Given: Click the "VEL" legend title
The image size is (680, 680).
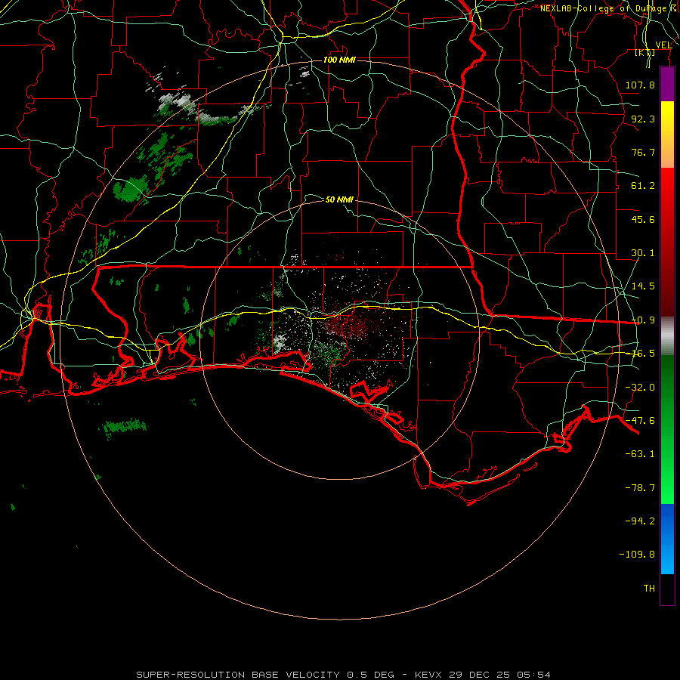Looking at the screenshot, I should coord(663,45).
